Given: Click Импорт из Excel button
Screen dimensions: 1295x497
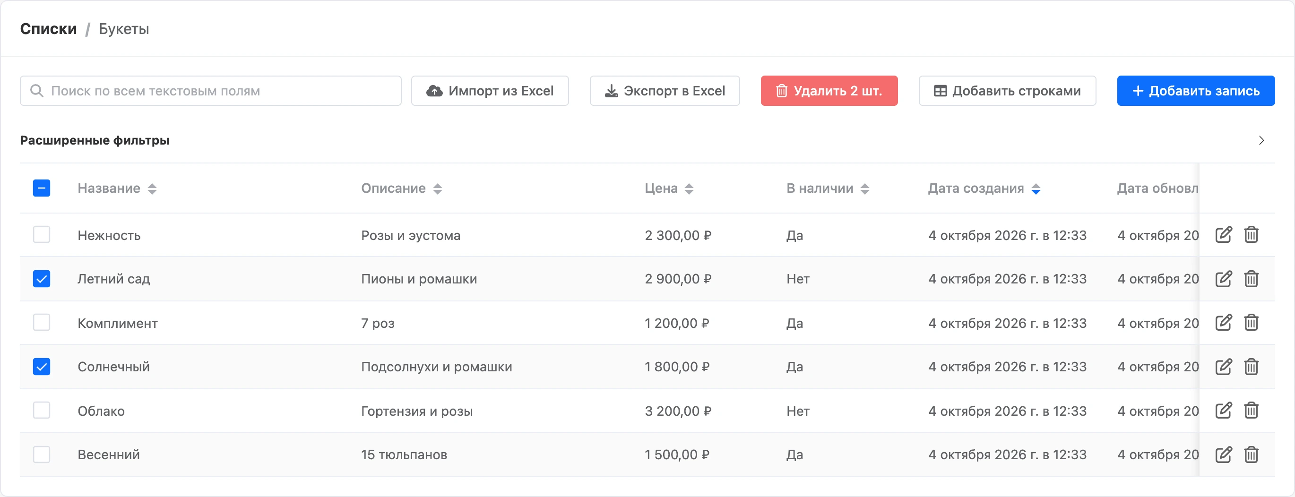Looking at the screenshot, I should pyautogui.click(x=490, y=91).
